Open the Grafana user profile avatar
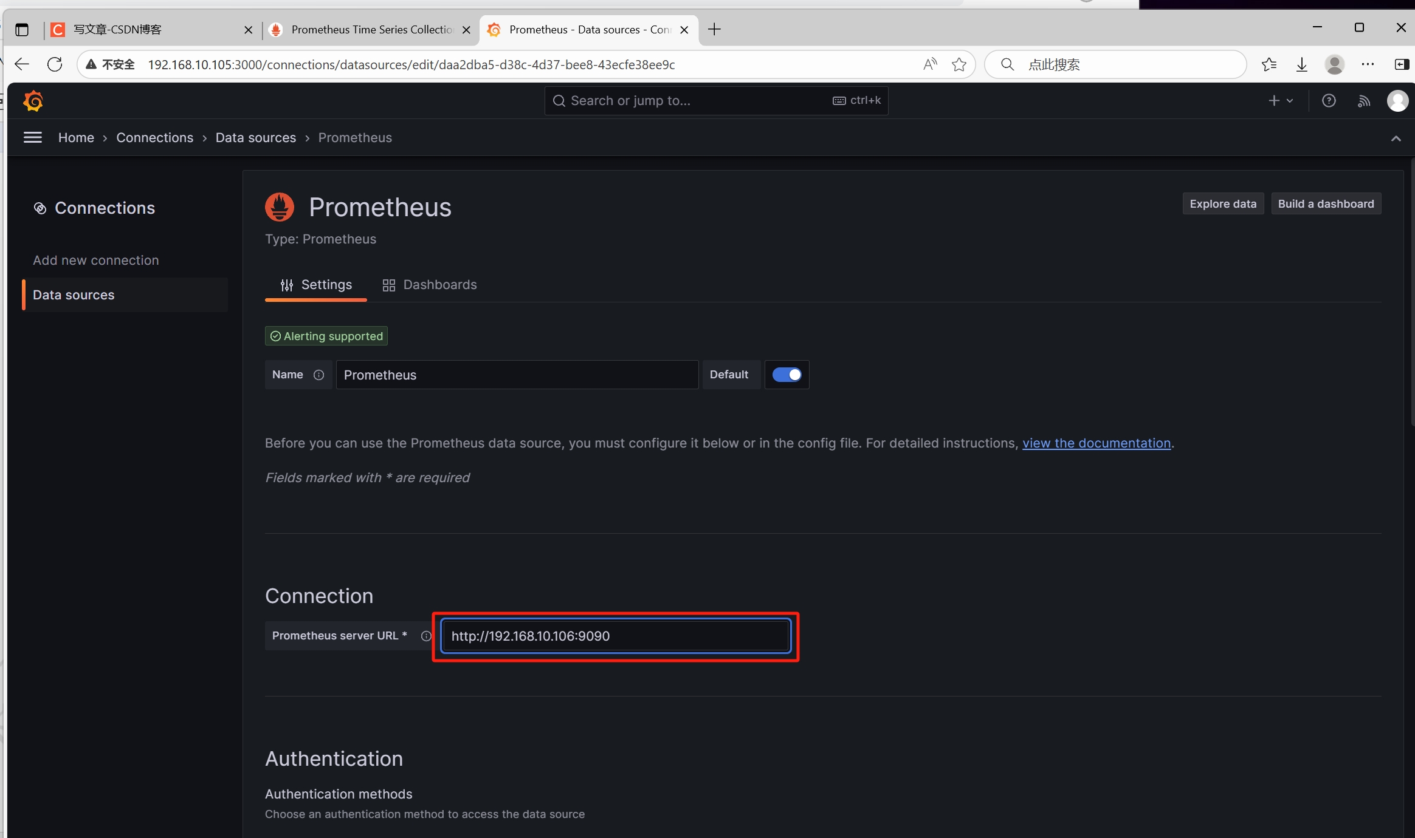 click(1397, 101)
